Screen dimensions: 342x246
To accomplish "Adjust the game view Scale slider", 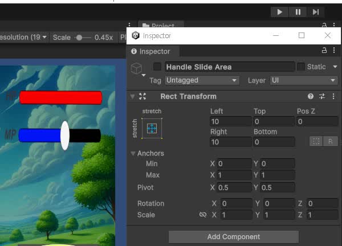I will click(83, 38).
